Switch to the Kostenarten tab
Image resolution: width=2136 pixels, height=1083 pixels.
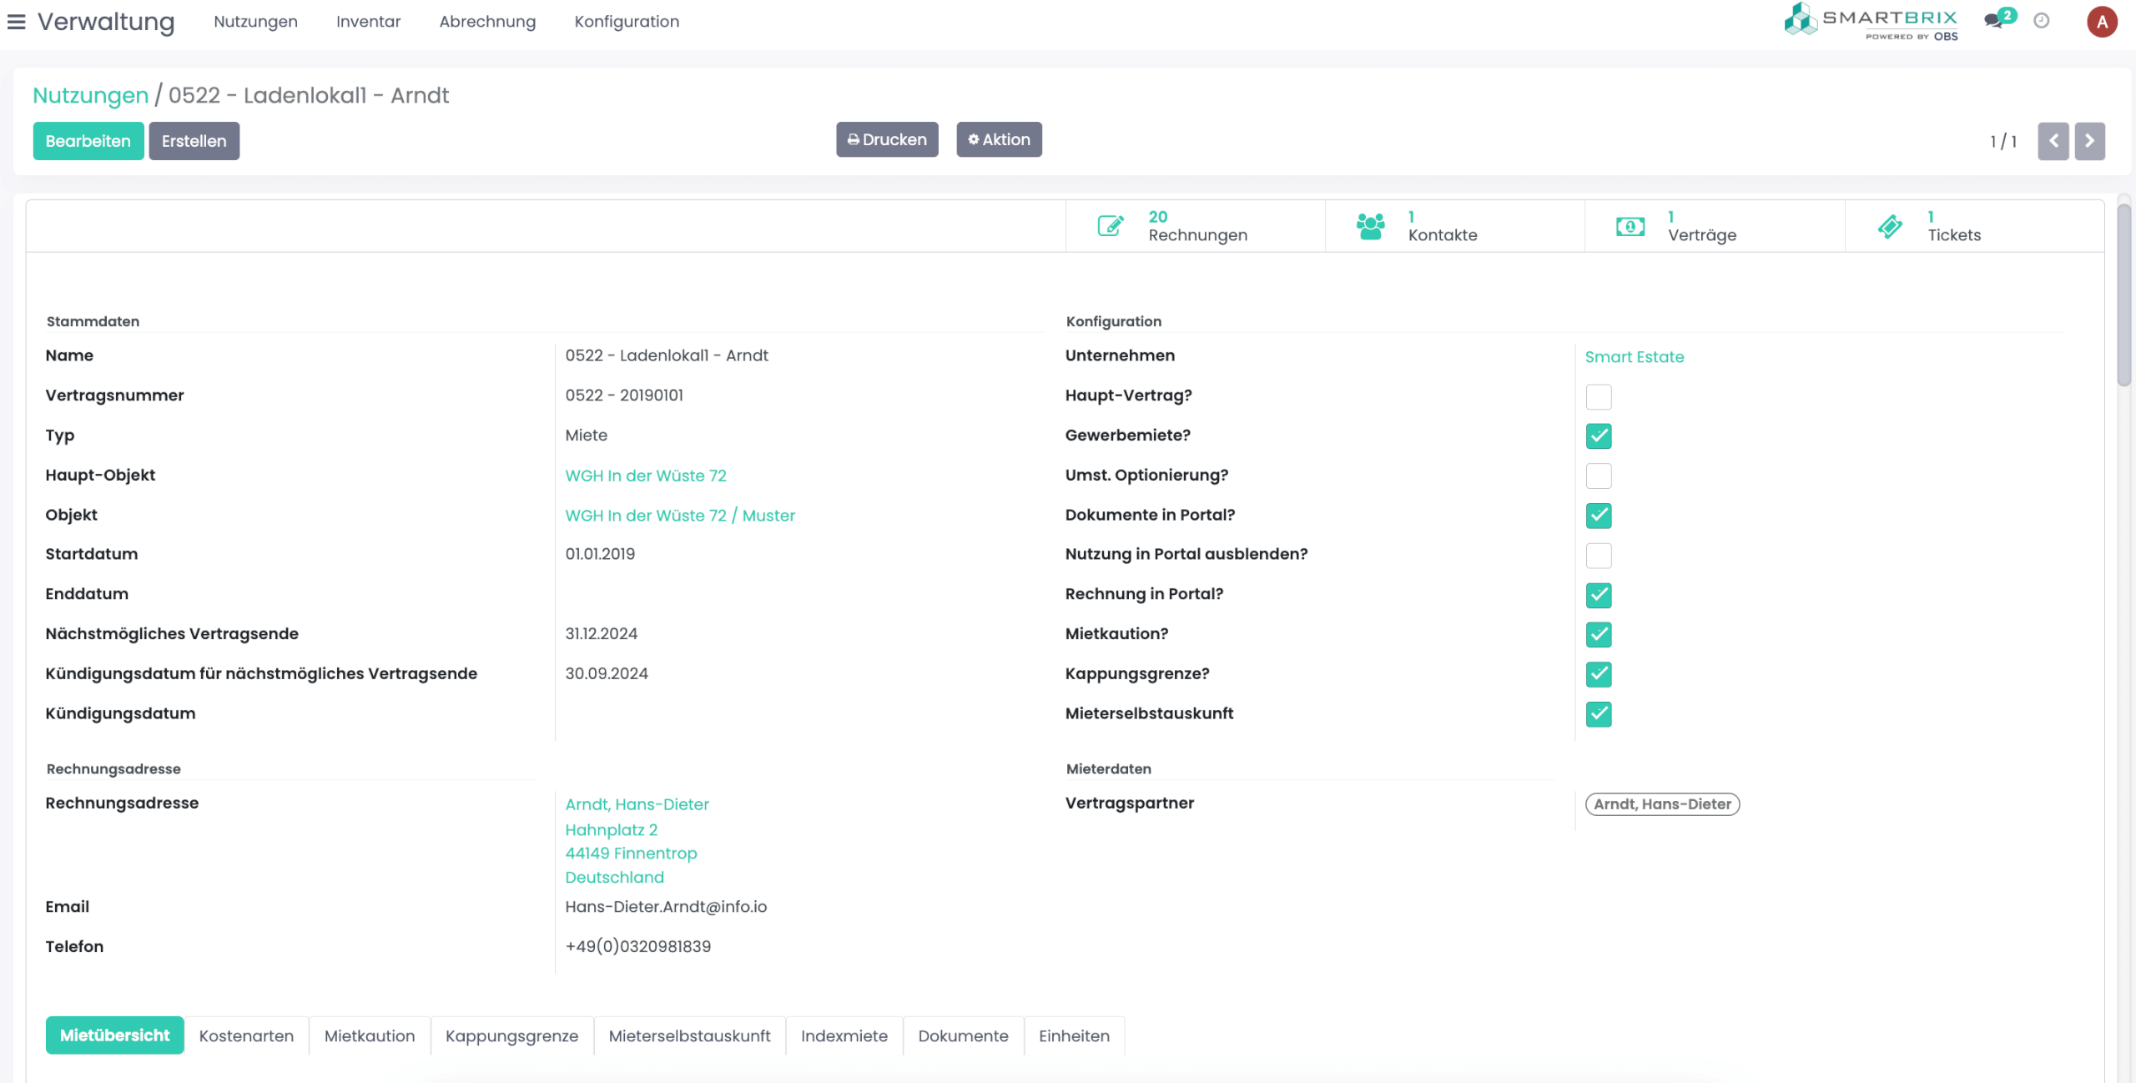246,1035
